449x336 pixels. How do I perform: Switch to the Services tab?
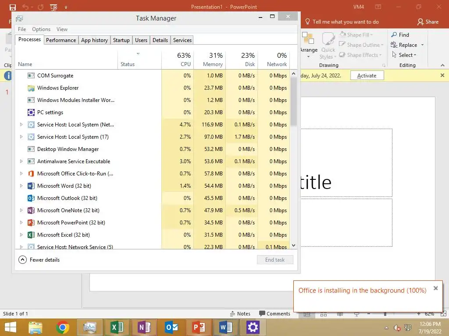[x=182, y=40]
